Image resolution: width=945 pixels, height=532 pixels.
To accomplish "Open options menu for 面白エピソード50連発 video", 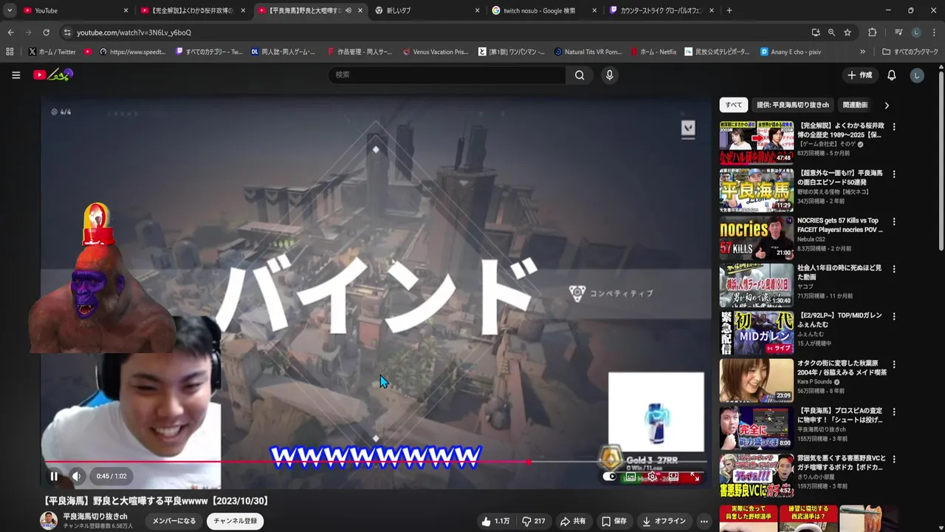I will (x=894, y=174).
